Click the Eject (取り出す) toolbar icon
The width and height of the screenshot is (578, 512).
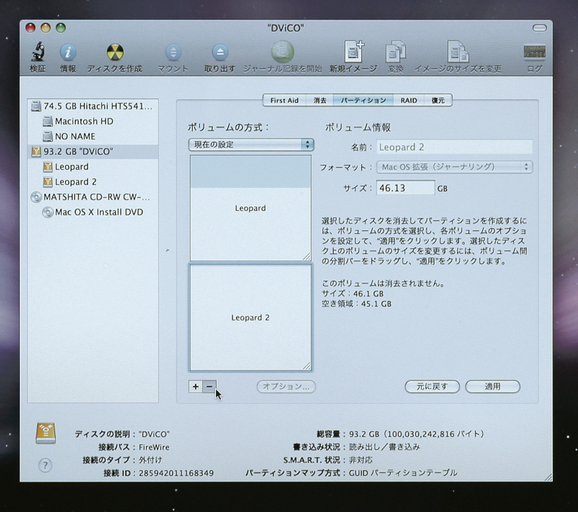220,52
